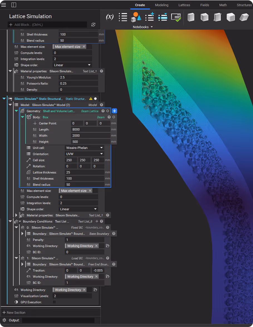Select the flat plate primitive icon
The width and height of the screenshot is (253, 327).
pyautogui.click(x=244, y=17)
